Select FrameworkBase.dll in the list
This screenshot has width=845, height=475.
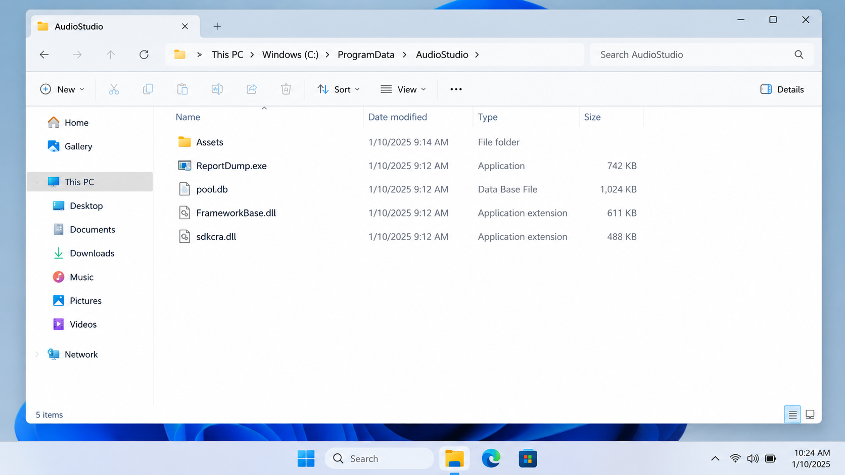236,213
